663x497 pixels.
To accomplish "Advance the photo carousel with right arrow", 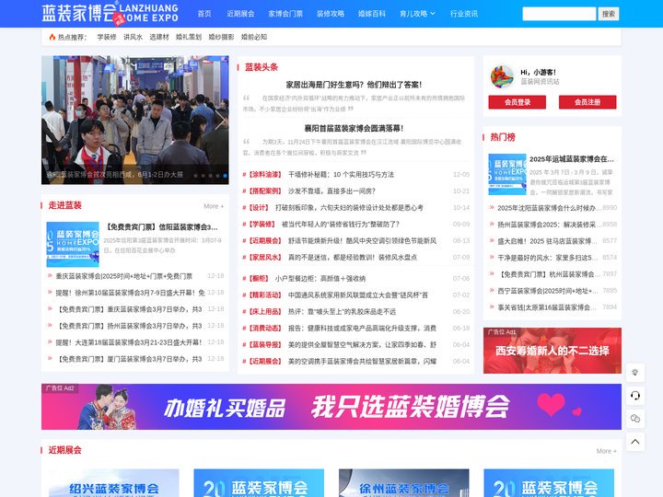I will tap(220, 121).
